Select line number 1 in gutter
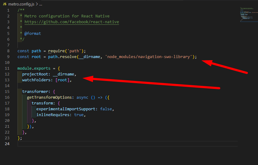 tap(8, 10)
